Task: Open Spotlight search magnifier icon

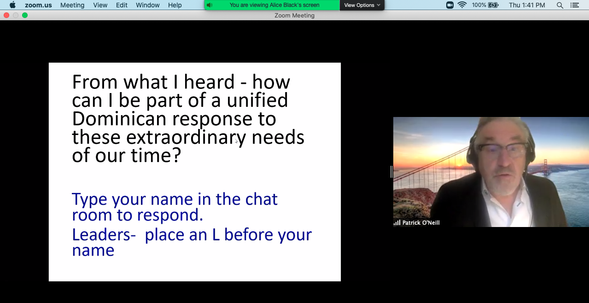Action: click(560, 5)
